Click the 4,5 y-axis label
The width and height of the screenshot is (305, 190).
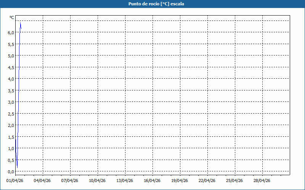(x=11, y=68)
